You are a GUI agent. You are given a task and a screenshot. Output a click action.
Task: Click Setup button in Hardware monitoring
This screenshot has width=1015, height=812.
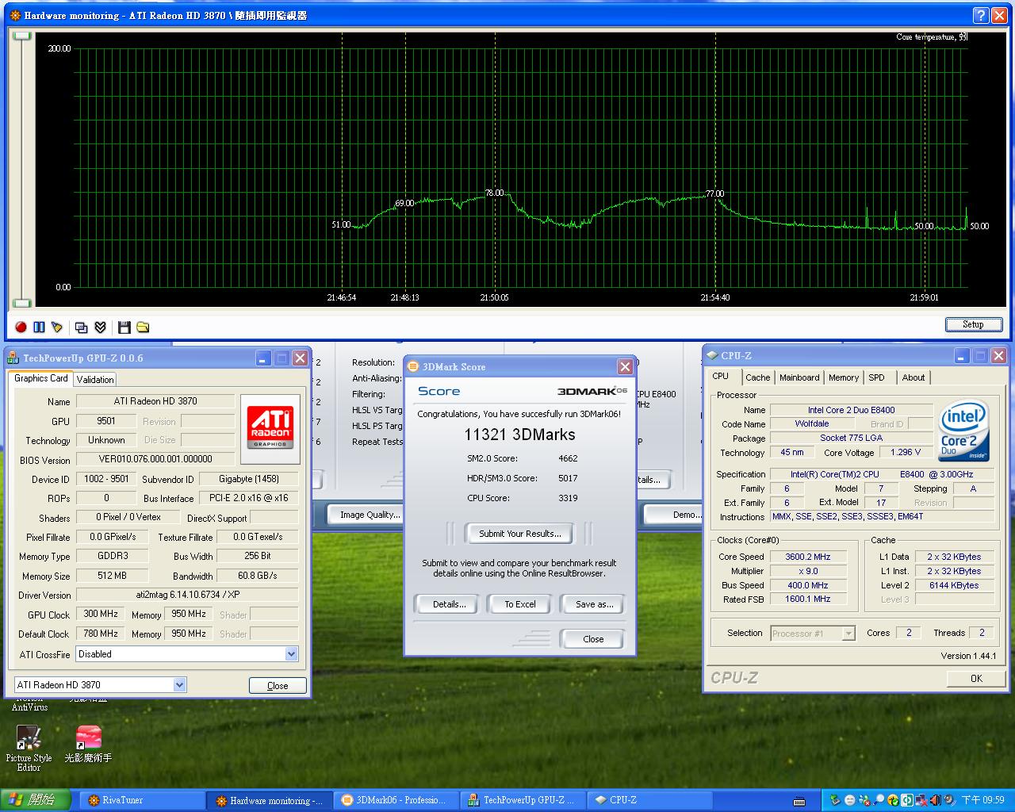coord(973,324)
